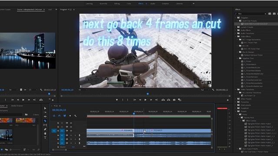Select the Selection tool arrow
Viewport: 278px width, 156px height.
tap(45, 108)
